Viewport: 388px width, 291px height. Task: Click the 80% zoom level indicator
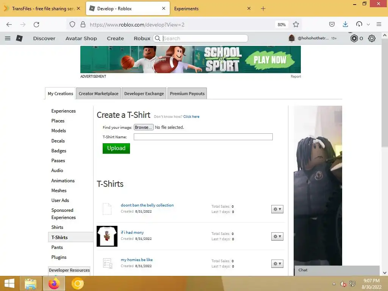click(x=282, y=25)
